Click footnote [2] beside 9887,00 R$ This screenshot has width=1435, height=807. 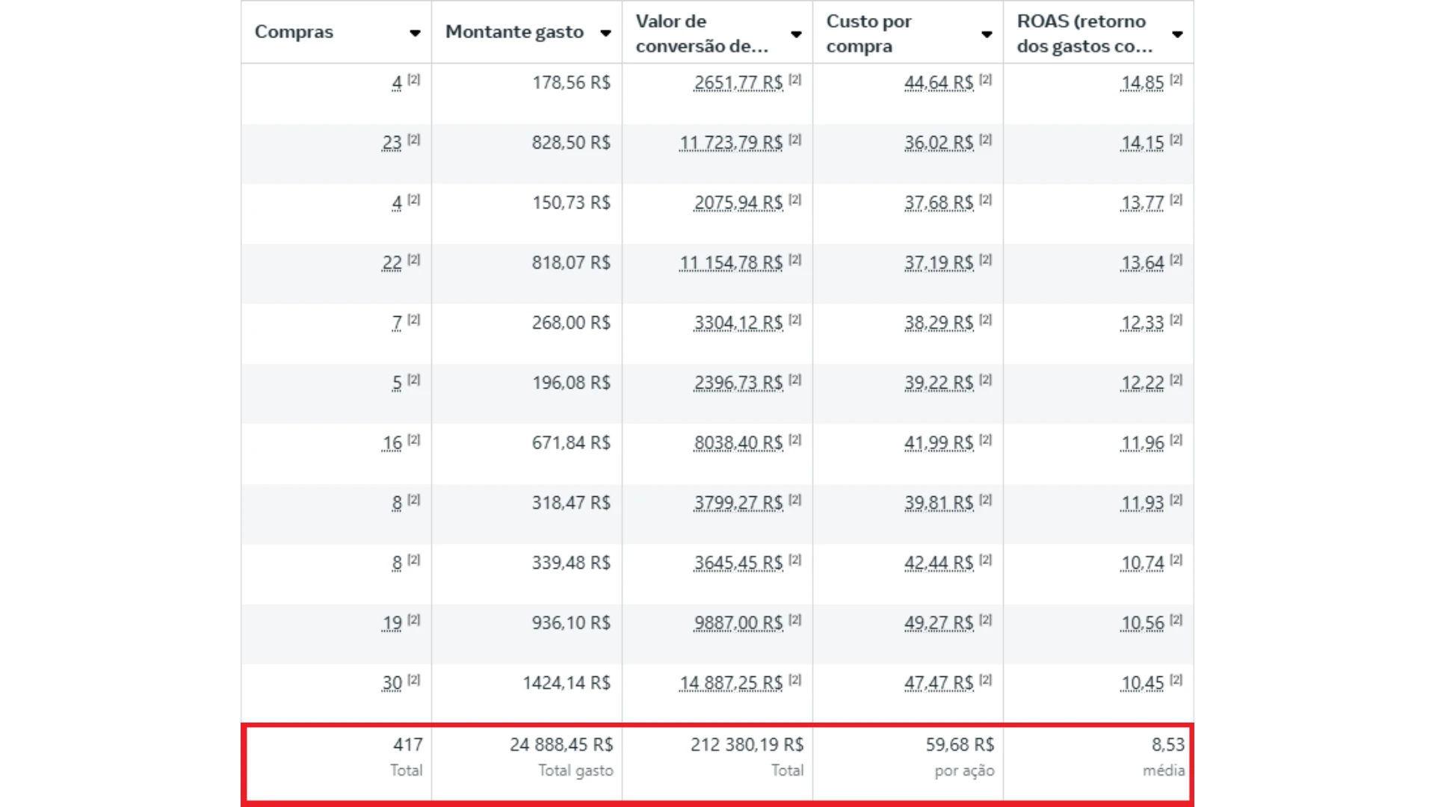[x=794, y=619]
